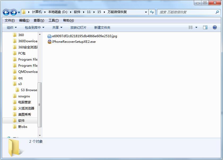Select the 美图秀秀 folder in tree

(x=24, y=115)
